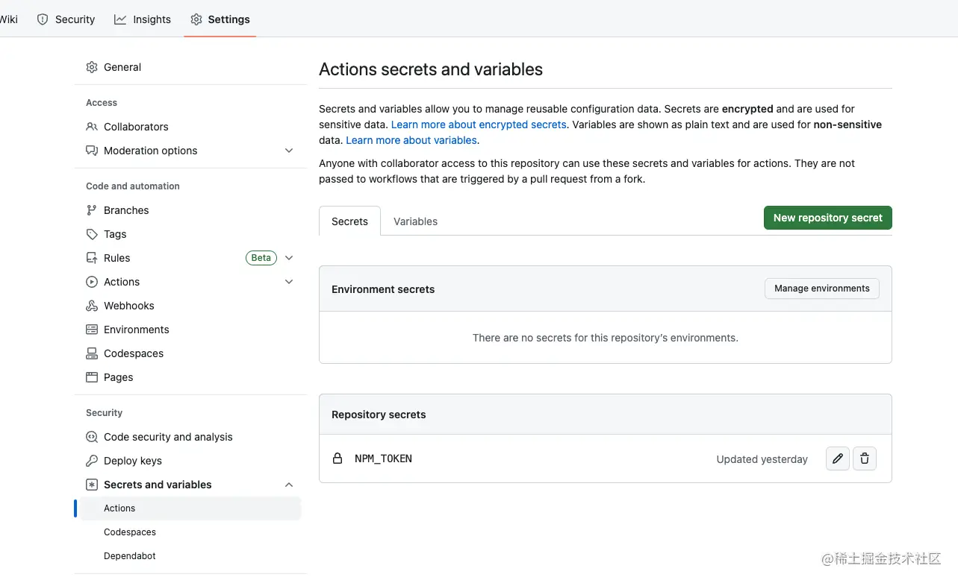Click the Rules sidebar icon
This screenshot has width=958, height=583.
pos(92,258)
